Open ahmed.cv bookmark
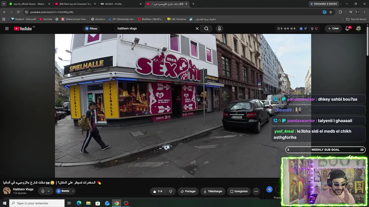Viewport: 369px width, 207px height. 98,19
